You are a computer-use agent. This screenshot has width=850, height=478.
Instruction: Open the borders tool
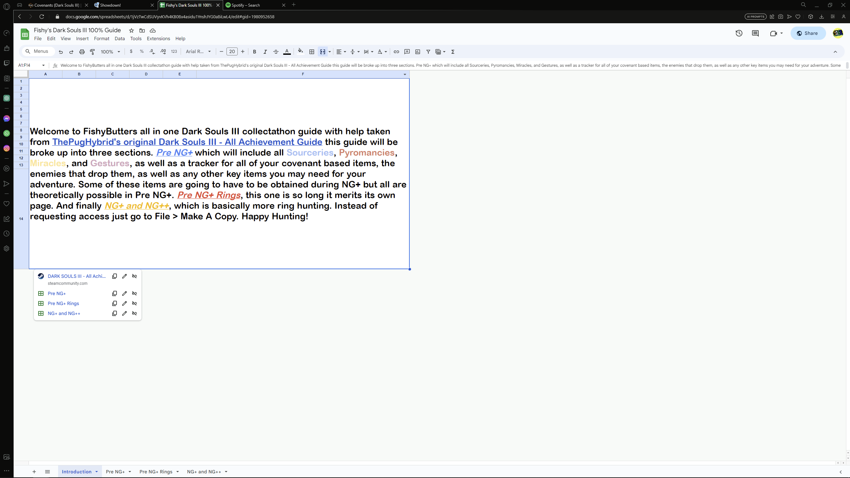[311, 52]
